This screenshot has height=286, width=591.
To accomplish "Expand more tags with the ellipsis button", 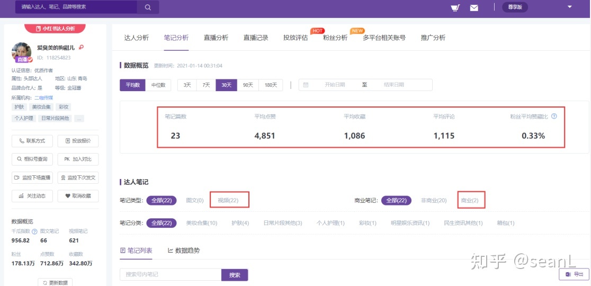I will [x=79, y=118].
